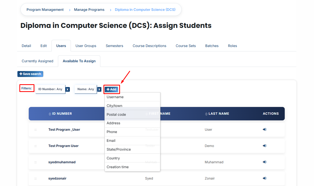
Task: Click drag handle on Test Program User row
Action: [35, 146]
